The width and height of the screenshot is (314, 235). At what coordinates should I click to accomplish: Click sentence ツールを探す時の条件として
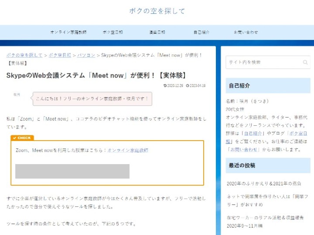pos(71,224)
